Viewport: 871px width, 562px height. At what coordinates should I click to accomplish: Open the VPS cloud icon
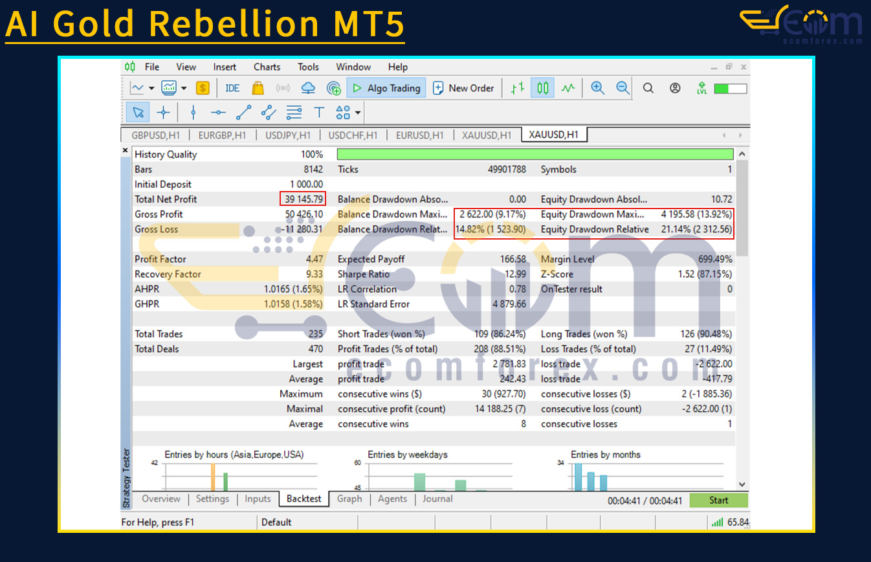[x=308, y=88]
